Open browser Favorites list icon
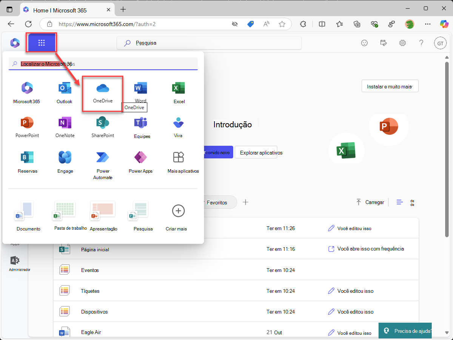This screenshot has width=453, height=340. tap(339, 24)
